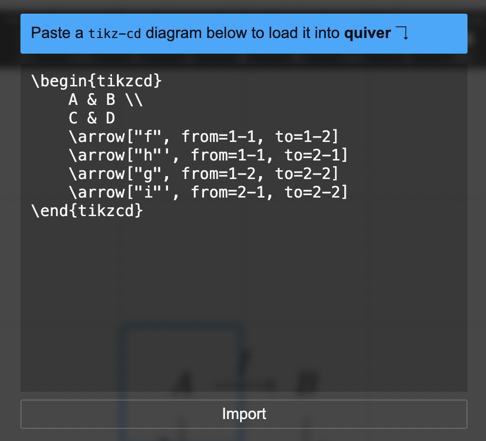Click empty area of code box below text

pos(243,295)
